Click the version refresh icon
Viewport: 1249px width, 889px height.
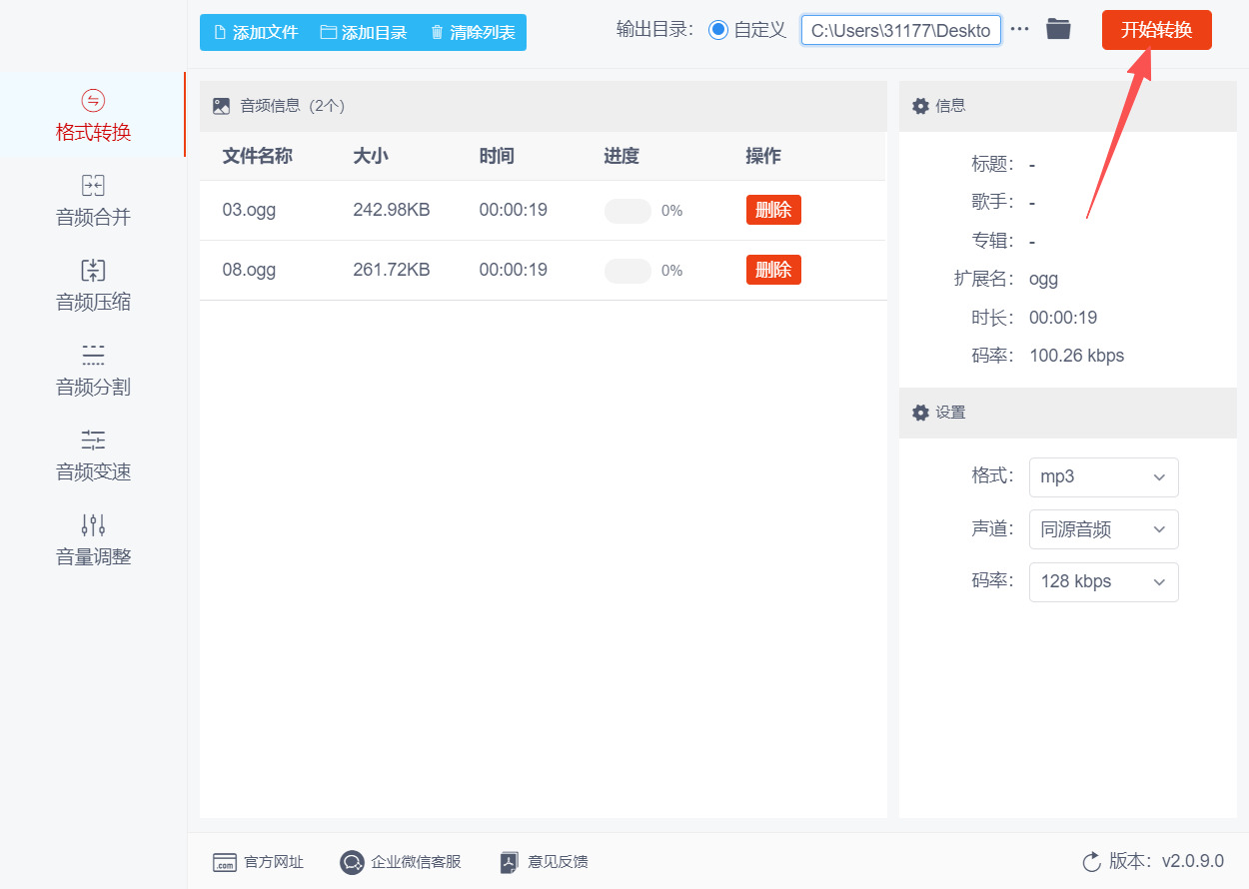pyautogui.click(x=1091, y=861)
